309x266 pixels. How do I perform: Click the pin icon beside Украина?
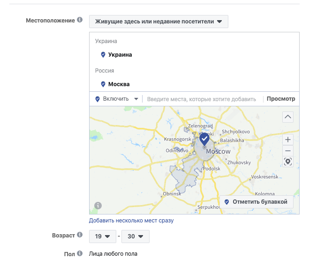(x=103, y=55)
